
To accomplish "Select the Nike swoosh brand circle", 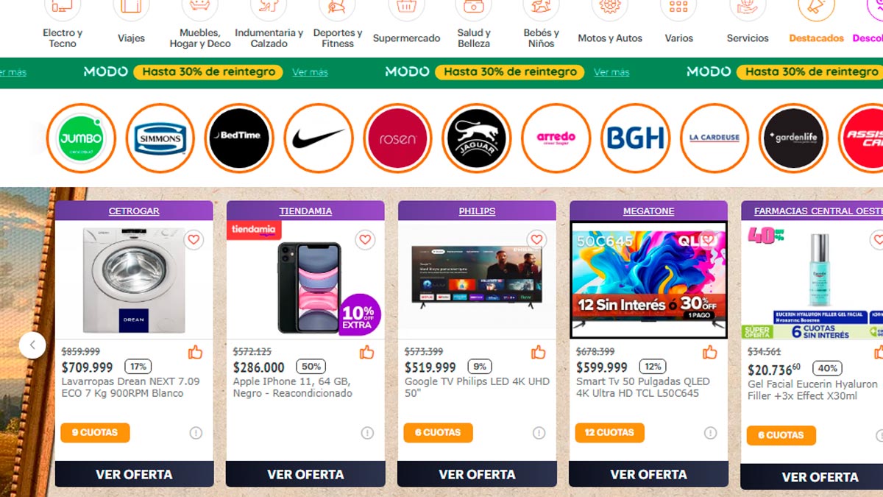I will (x=319, y=138).
